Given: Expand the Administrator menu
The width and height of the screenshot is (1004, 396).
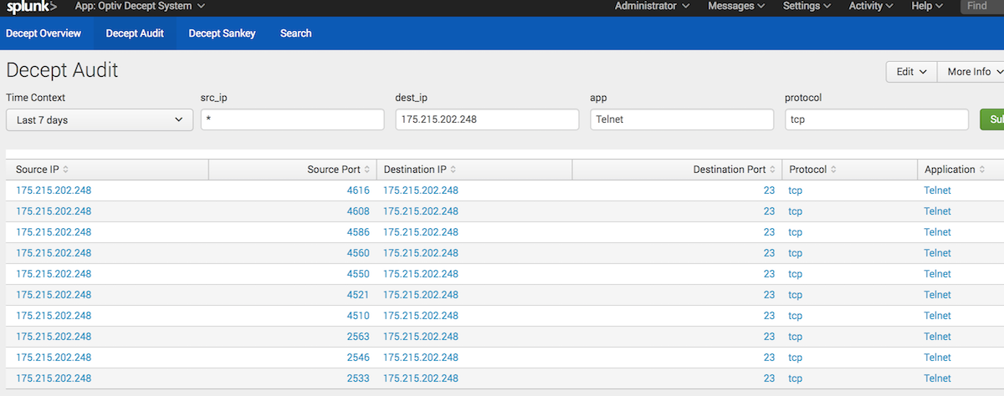Looking at the screenshot, I should tap(652, 6).
